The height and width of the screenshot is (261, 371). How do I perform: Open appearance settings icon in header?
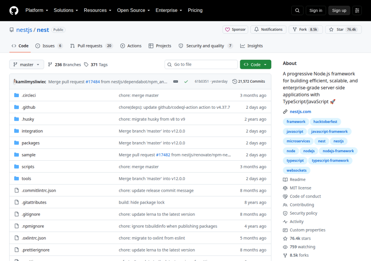tap(357, 11)
